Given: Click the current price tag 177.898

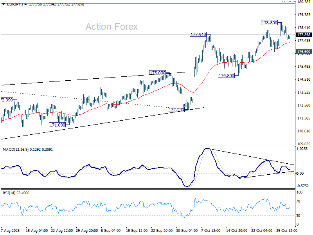Looking at the screenshot, I should [x=304, y=35].
